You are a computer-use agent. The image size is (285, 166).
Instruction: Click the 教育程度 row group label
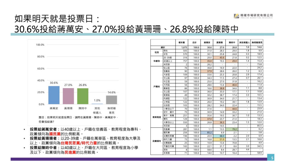click(156, 117)
